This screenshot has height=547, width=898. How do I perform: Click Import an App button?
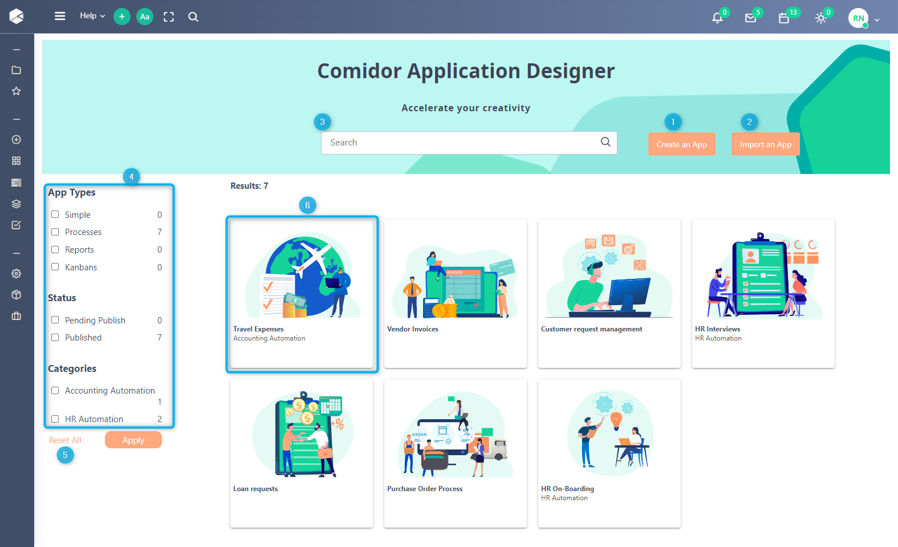[x=766, y=144]
